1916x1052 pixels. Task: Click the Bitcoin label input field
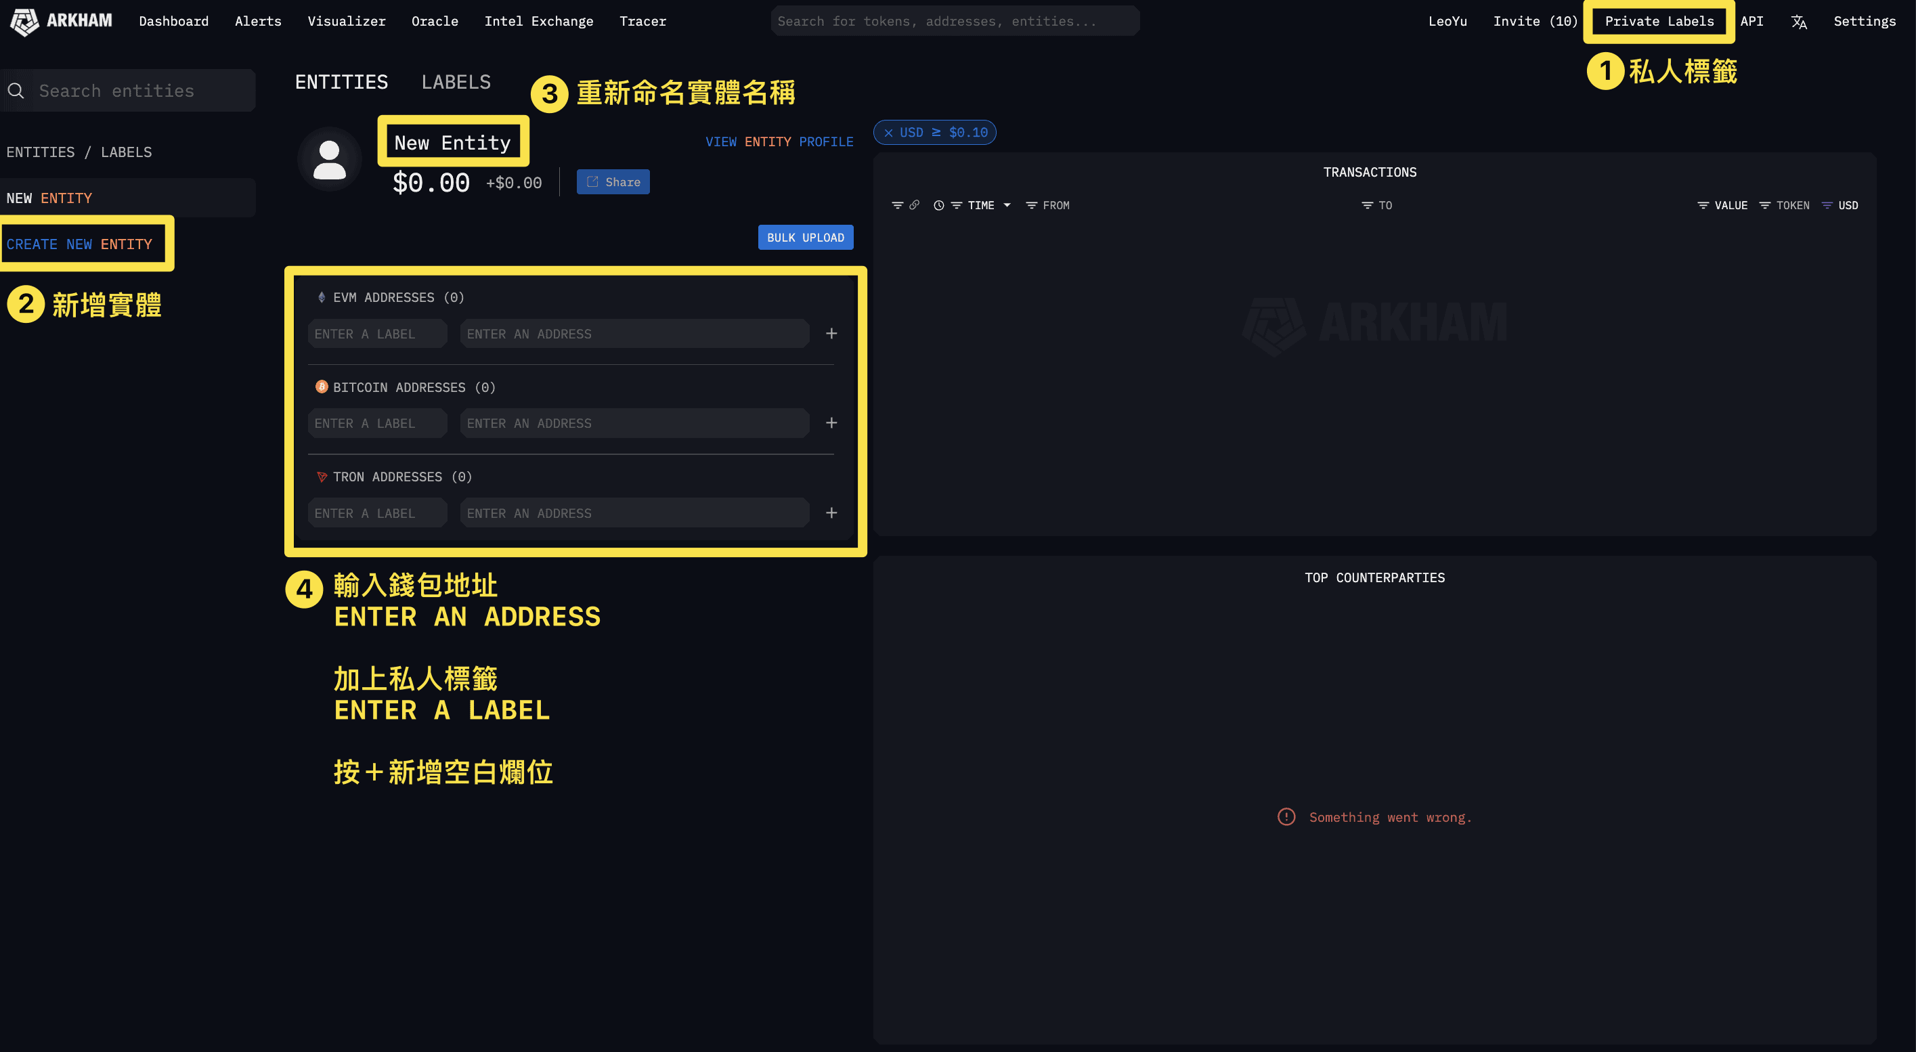tap(377, 423)
